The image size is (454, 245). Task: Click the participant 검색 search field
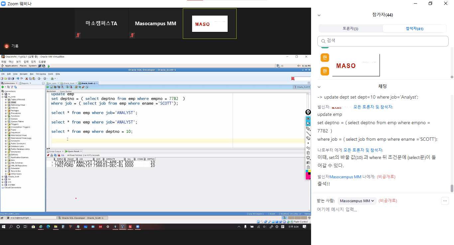[383, 41]
